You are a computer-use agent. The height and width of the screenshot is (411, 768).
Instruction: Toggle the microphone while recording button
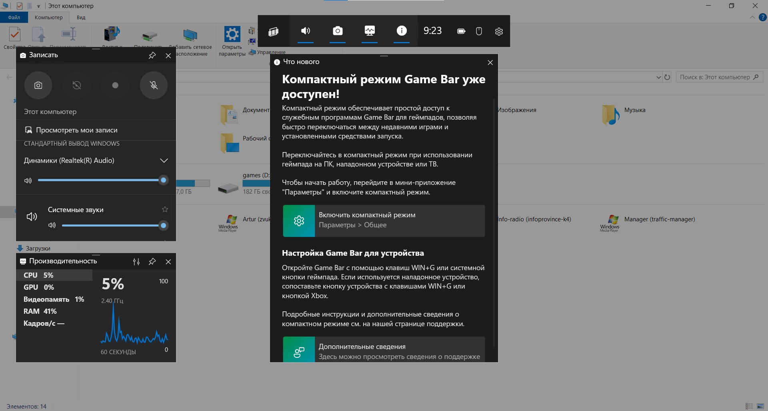coord(154,85)
